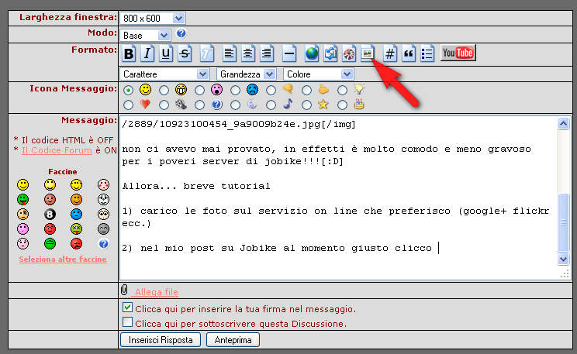Click the message box scrollbar down arrow
Image resolution: width=577 pixels, height=354 pixels.
563,259
